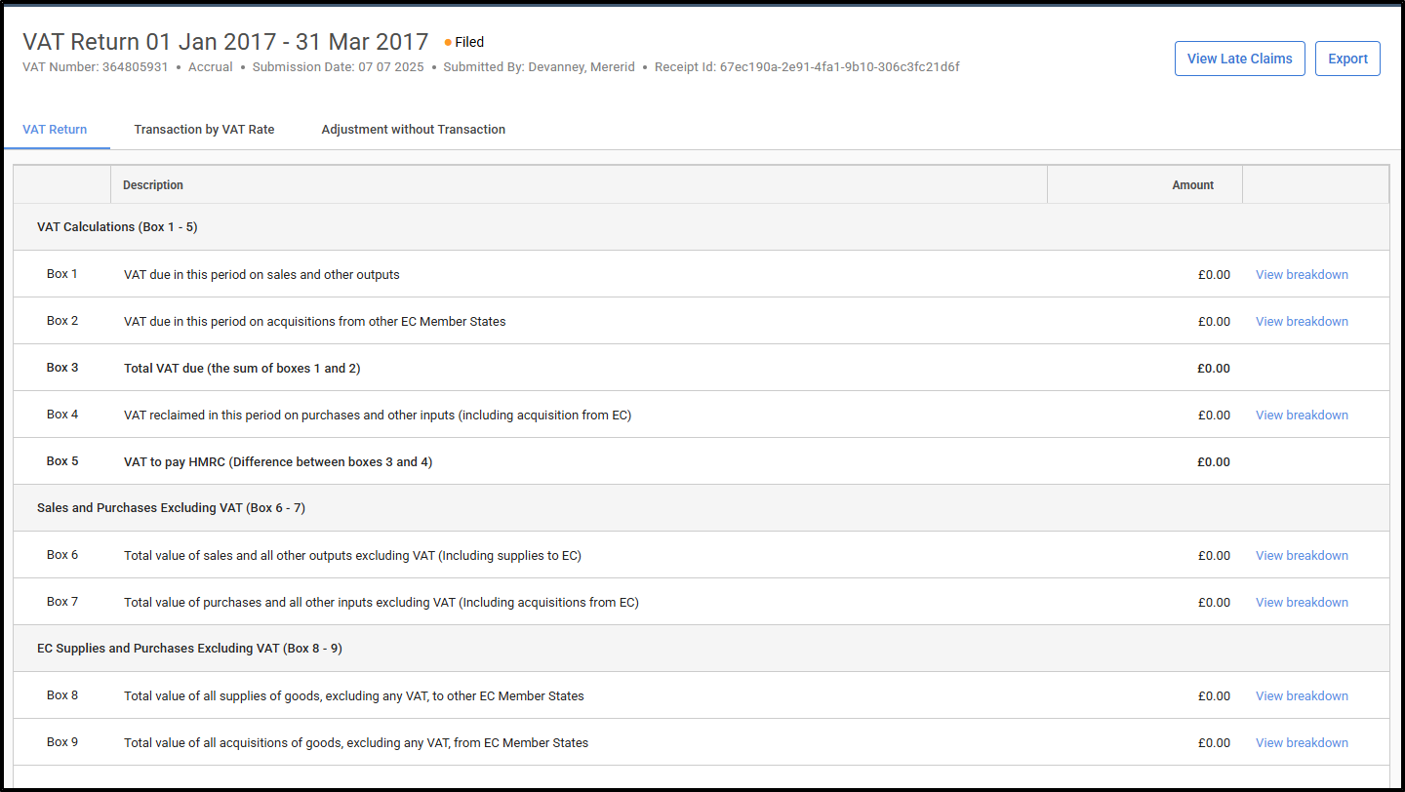Click the £0.00 amount in Box 1 row
The height and width of the screenshot is (792, 1405).
tap(1214, 274)
